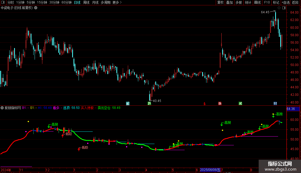Click the highlighted 2025/06/06五 date marker
The width and height of the screenshot is (301, 173).
210,170
